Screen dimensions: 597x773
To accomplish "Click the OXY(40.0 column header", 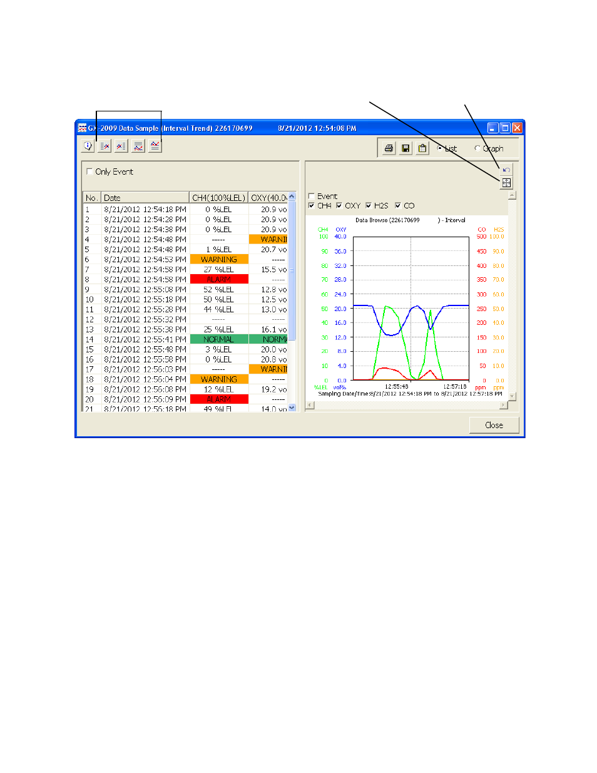I will 268,198.
